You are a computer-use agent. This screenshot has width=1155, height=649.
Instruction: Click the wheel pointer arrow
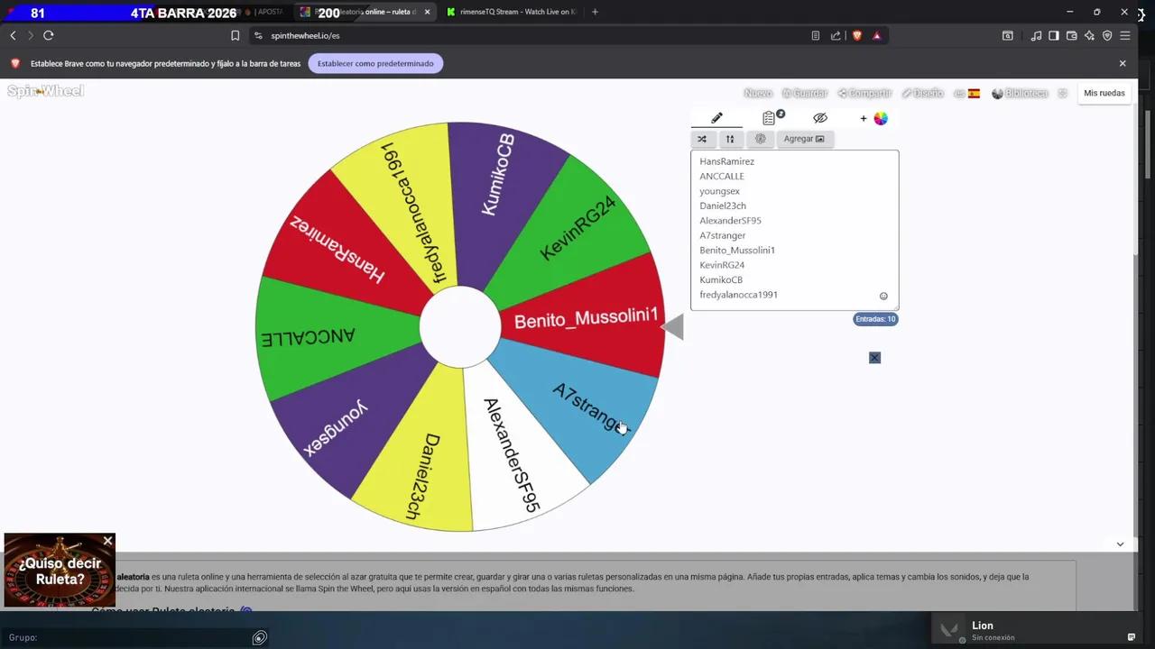click(x=673, y=327)
